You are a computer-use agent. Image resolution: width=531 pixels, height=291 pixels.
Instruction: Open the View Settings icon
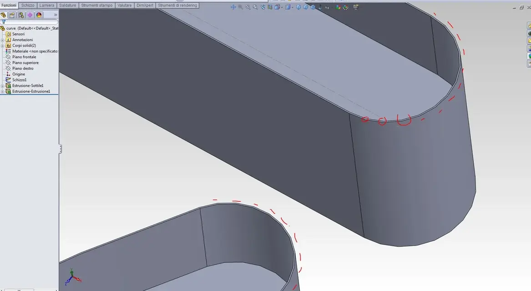click(355, 7)
